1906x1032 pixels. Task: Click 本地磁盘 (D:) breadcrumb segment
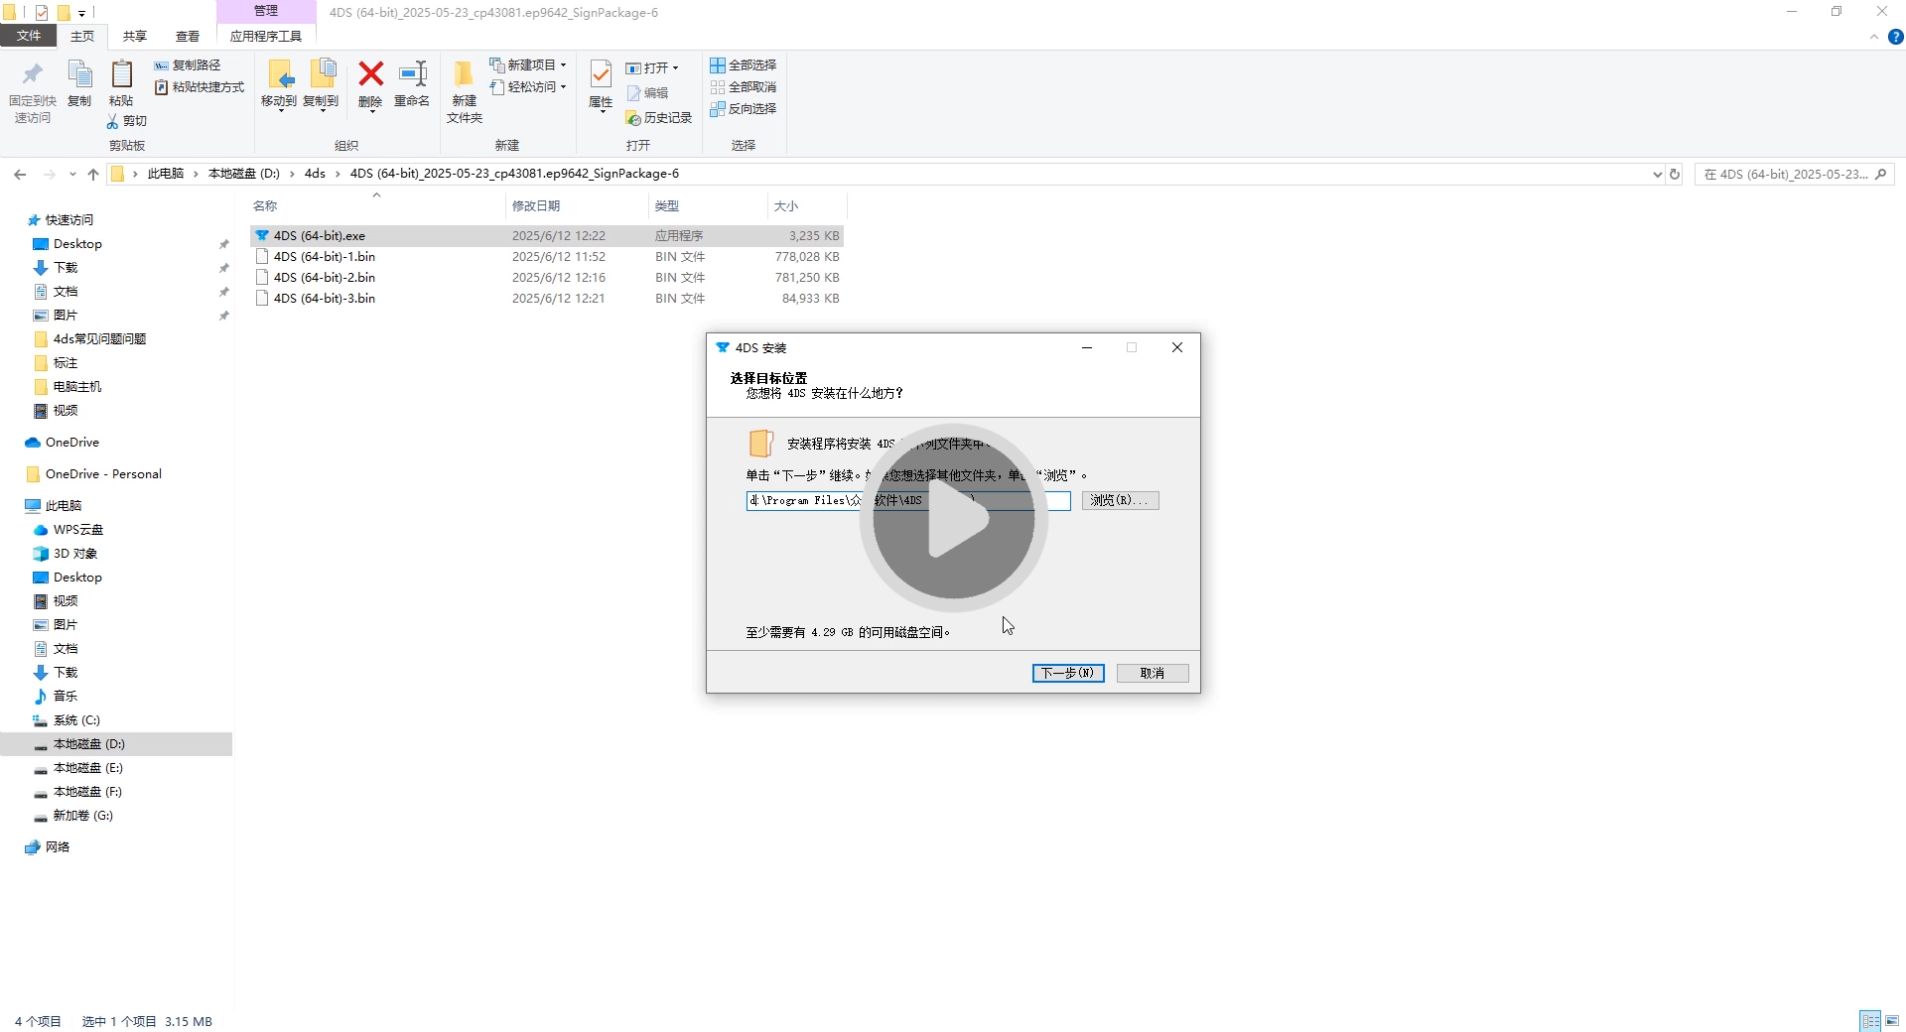[x=243, y=174]
